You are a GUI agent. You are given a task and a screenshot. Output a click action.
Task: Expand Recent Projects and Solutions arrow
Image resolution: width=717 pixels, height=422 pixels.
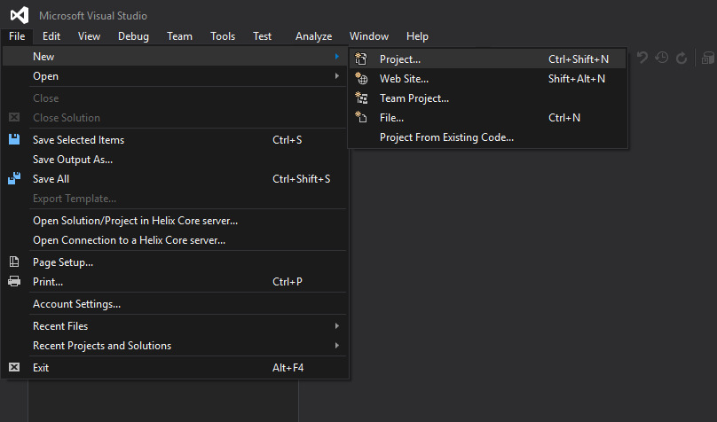337,345
